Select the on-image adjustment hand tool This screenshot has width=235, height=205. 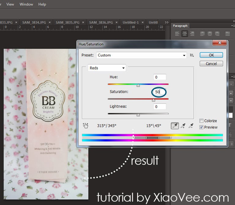point(86,126)
